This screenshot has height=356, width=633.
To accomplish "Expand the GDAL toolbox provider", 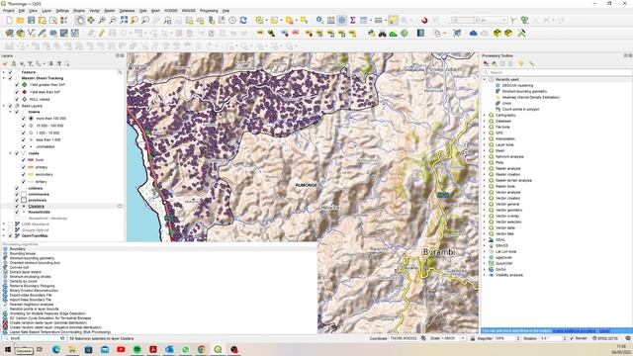I will click(485, 239).
